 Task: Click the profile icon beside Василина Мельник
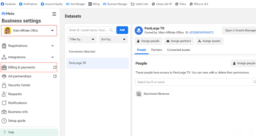click(139, 94)
